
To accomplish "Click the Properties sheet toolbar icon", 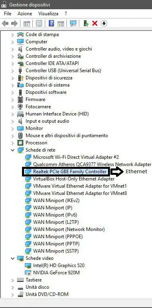I will (39, 24).
